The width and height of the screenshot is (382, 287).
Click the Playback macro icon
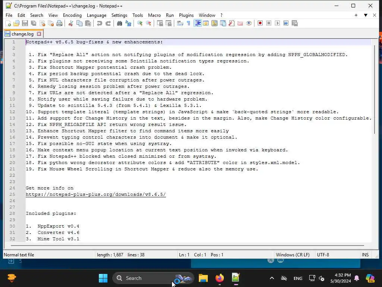[x=277, y=24]
